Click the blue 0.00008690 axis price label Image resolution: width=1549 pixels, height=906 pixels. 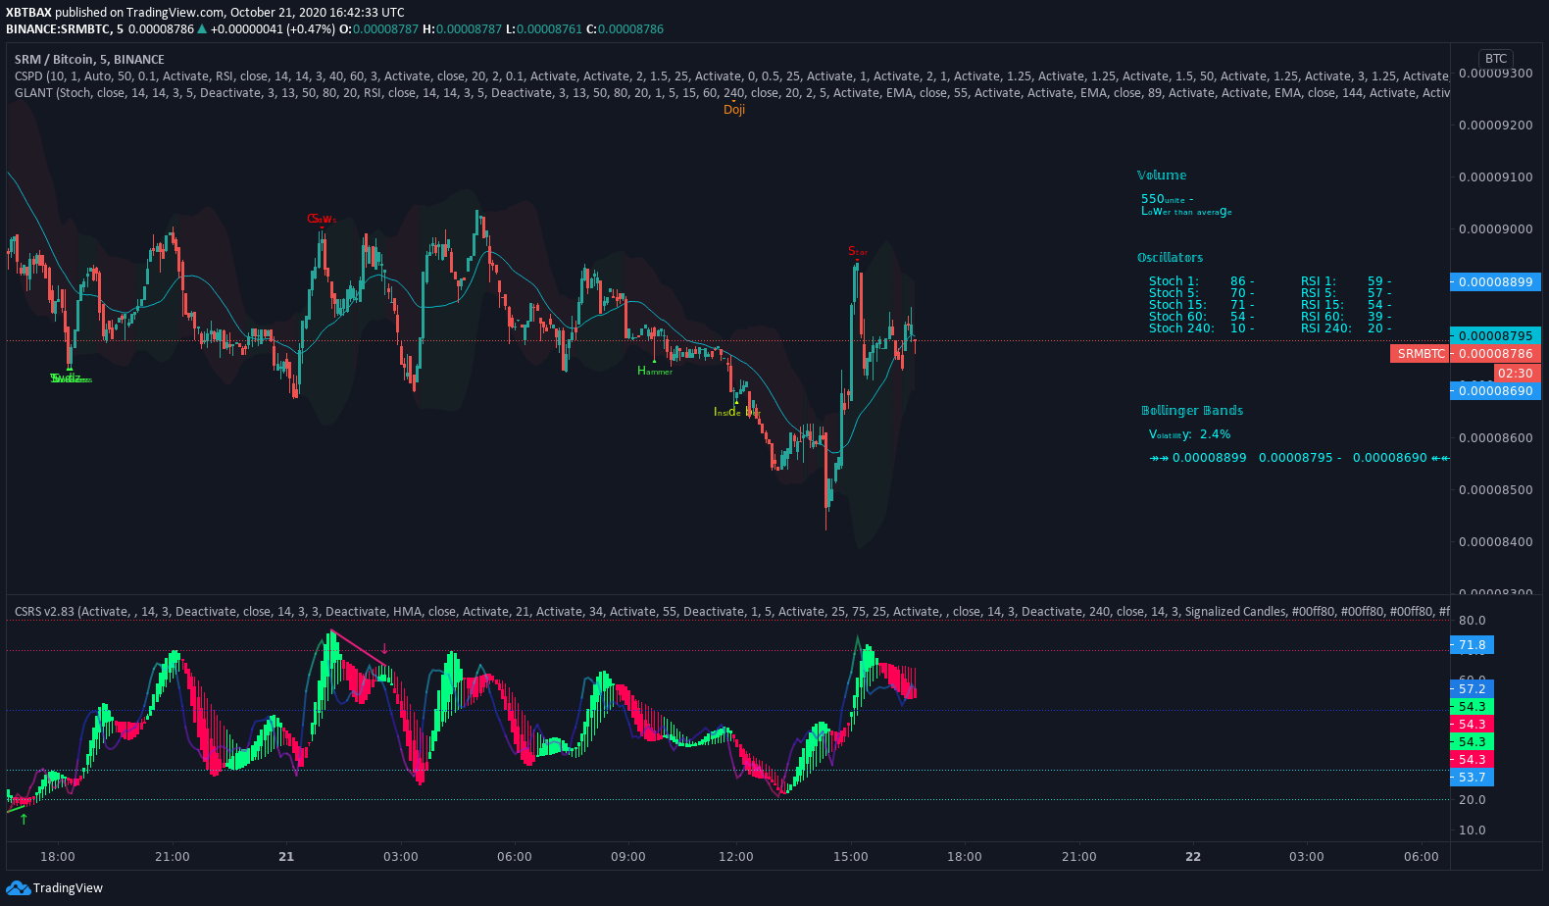coord(1496,391)
